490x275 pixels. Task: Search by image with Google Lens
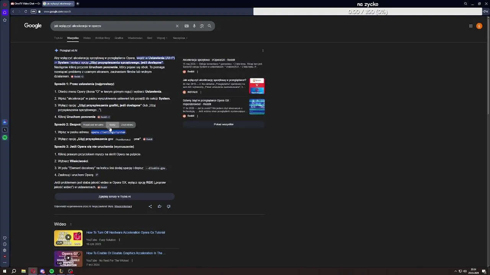202,26
